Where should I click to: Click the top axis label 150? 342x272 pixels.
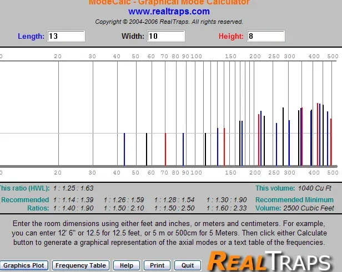click(231, 57)
